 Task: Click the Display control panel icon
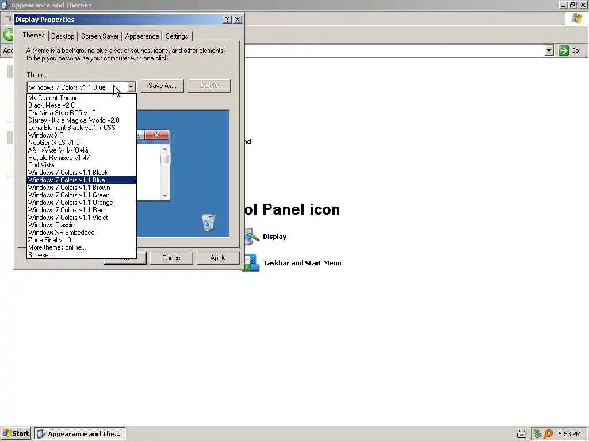pyautogui.click(x=252, y=237)
